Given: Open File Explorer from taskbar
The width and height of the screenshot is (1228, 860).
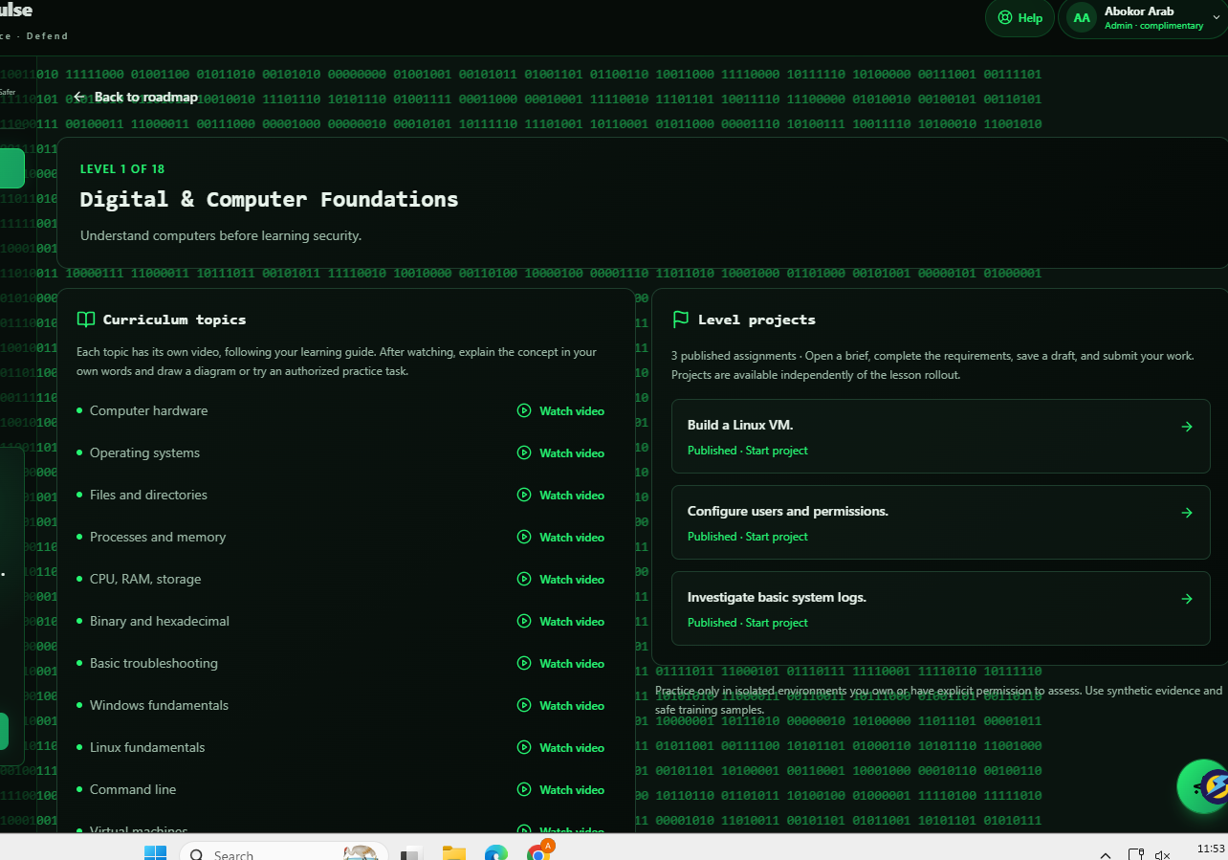Looking at the screenshot, I should (x=454, y=853).
